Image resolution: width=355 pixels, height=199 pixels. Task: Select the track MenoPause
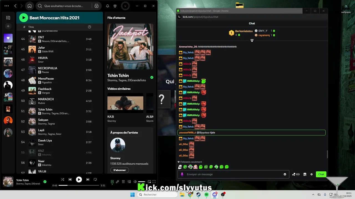60,80
